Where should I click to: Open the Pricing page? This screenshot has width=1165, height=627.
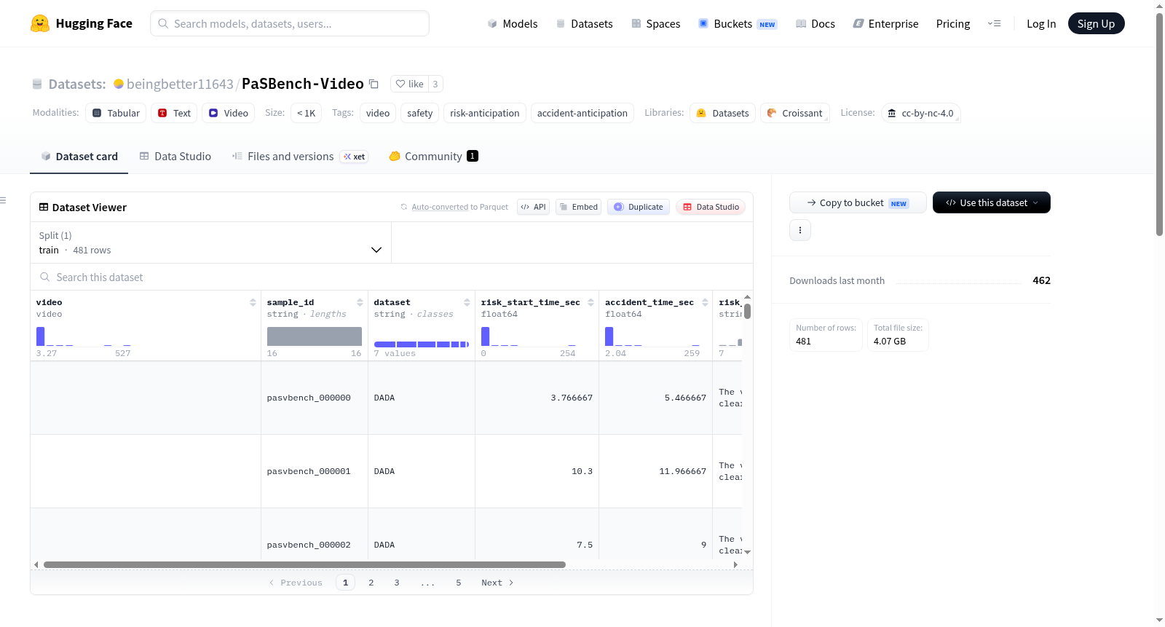tap(953, 24)
